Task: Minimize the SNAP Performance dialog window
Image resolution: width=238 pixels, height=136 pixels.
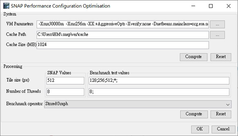Action: [193, 6]
